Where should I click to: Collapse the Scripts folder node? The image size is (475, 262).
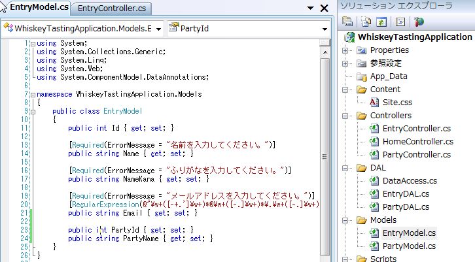tap(345, 259)
